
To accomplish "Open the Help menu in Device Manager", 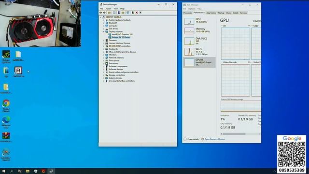I will [x=122, y=9].
